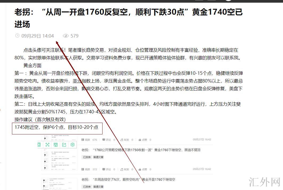Image resolution: width=283 pixels, height=190 pixels.
Task: Click 已发表 tag under the 1760公开策略 article
Action: [87, 157]
